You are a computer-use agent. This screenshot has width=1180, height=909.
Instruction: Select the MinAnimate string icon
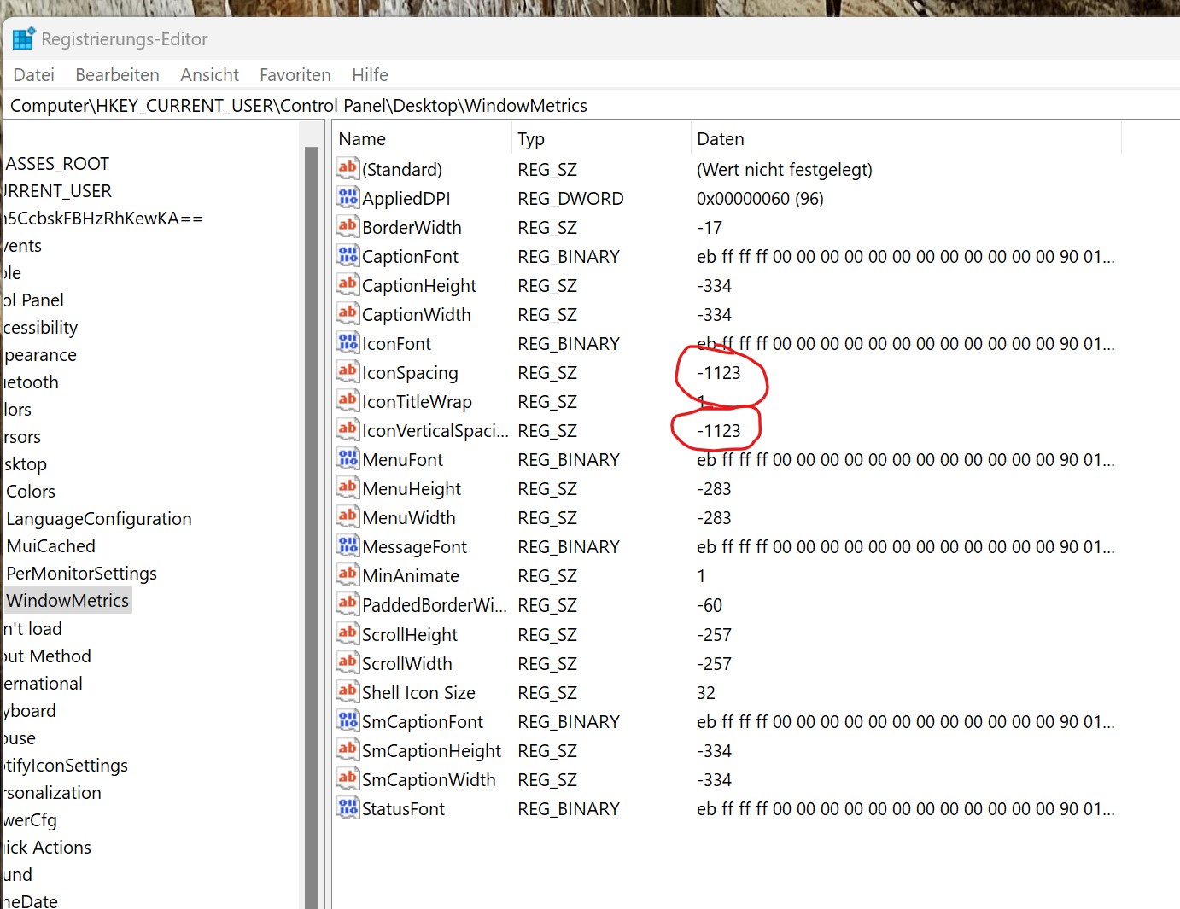348,574
